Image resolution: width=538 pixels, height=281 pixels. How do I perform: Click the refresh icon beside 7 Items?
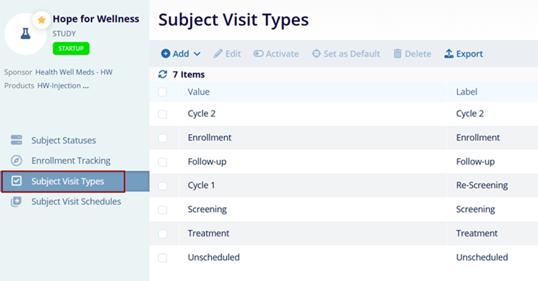tap(163, 75)
